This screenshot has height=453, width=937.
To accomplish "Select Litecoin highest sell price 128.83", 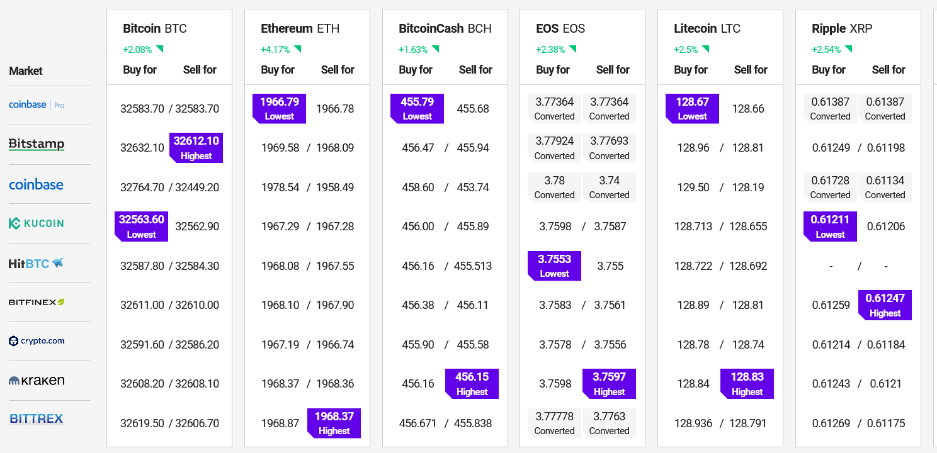I will [747, 384].
